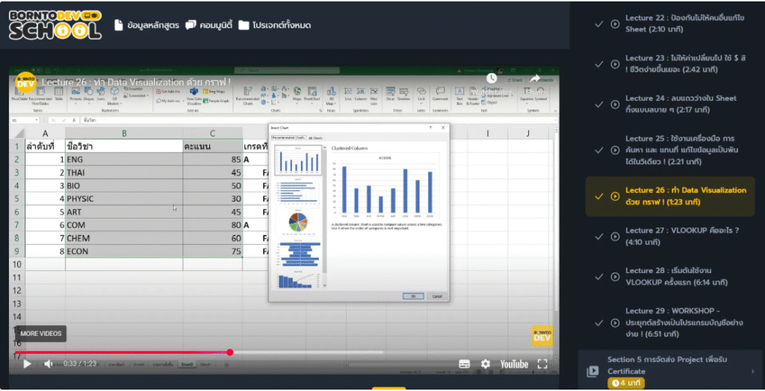Toggle video subtitles/captions
The height and width of the screenshot is (391, 765).
(x=464, y=364)
